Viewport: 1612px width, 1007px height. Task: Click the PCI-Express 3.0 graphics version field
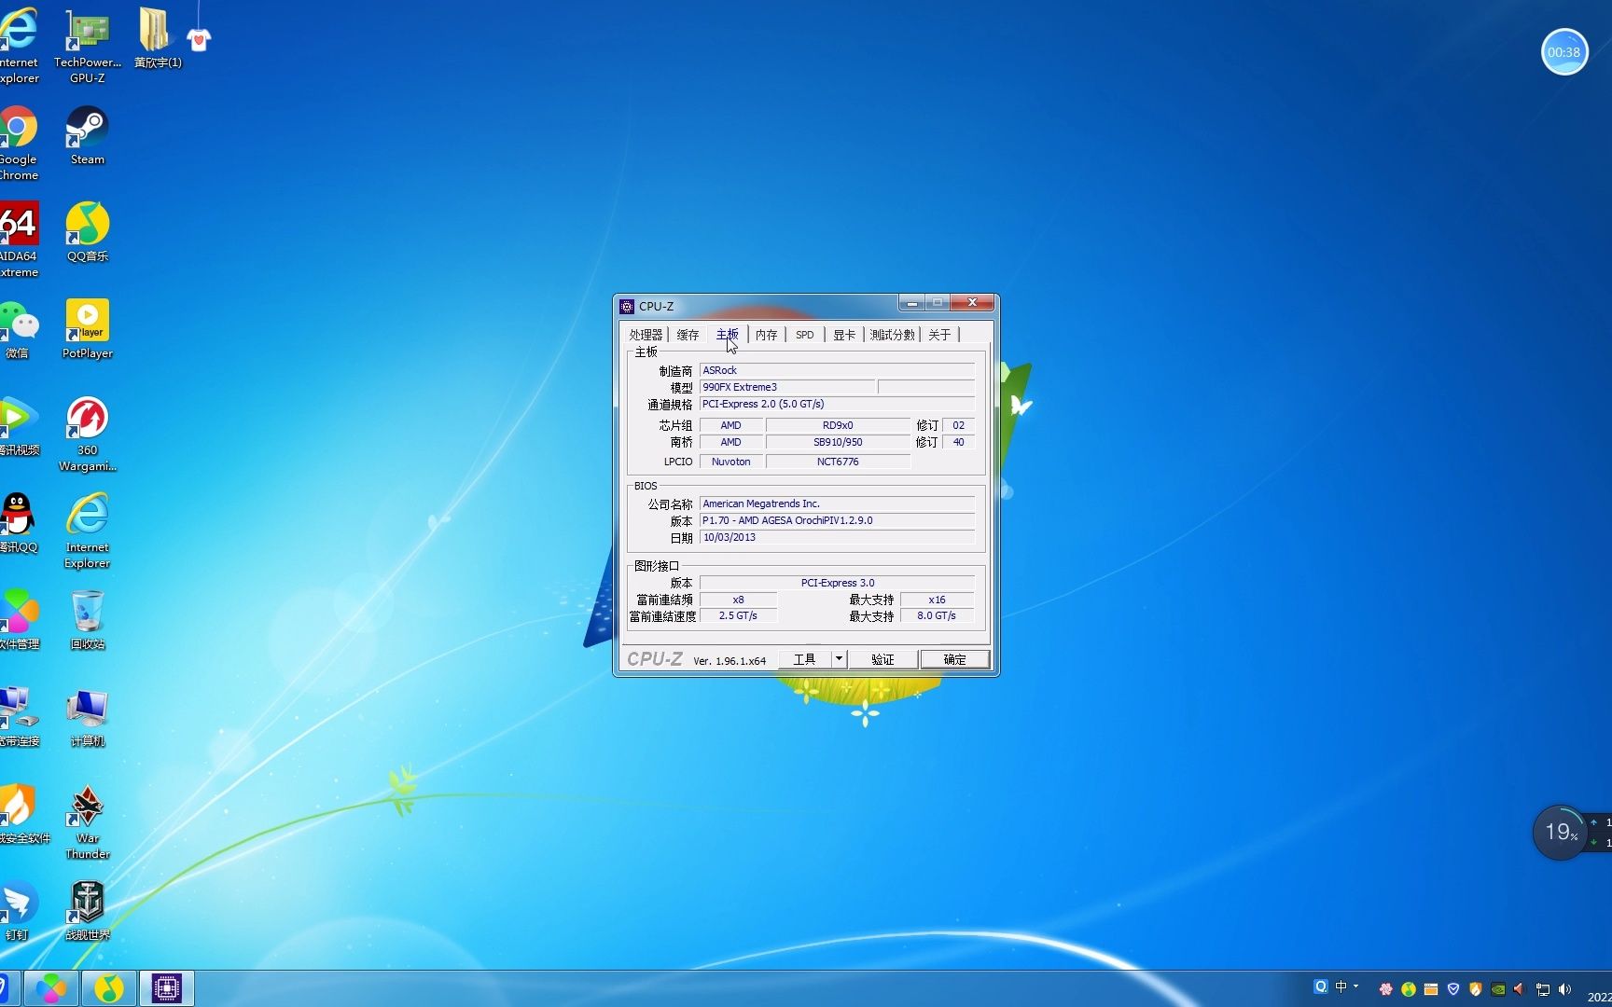tap(837, 583)
